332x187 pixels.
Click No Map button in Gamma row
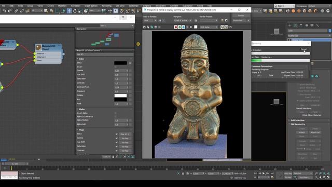coord(125,139)
